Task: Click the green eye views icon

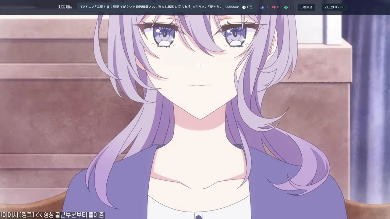Action: click(286, 7)
